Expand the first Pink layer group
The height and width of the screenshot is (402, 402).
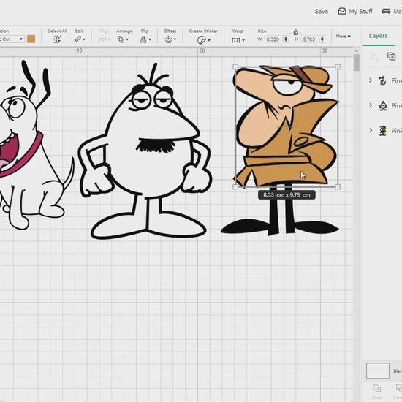coord(371,80)
